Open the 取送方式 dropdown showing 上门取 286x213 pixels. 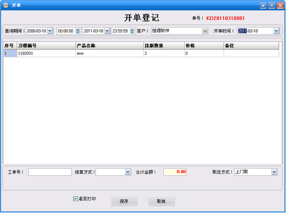[x=274, y=172]
